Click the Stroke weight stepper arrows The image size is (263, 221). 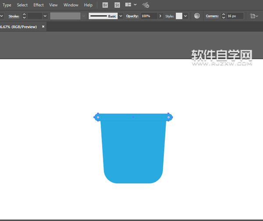pos(24,16)
